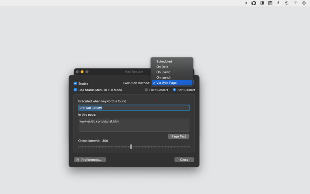Viewport: 310px width, 194px height.
Task: Open Wi-Fi menu bar icon
Action: pyautogui.click(x=296, y=3)
